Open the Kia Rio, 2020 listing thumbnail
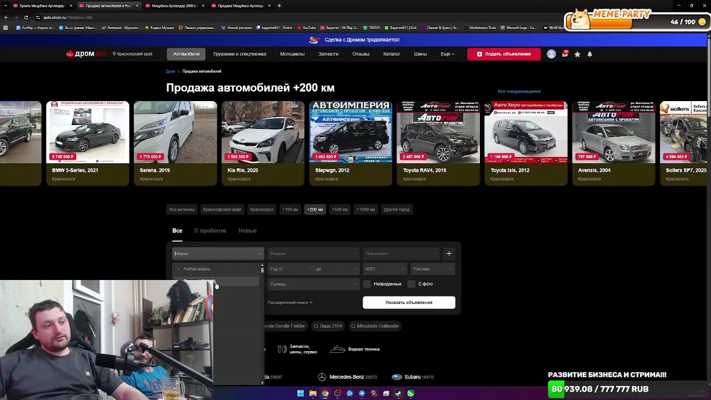 coord(263,132)
